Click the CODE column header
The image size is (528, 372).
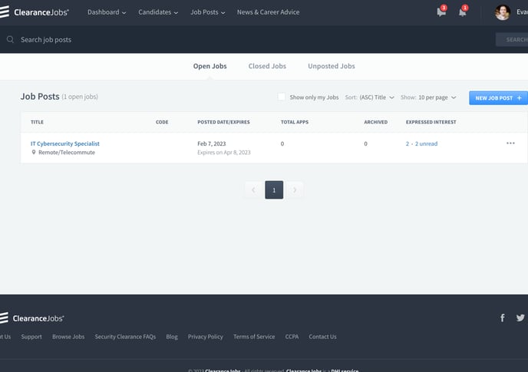coord(162,122)
